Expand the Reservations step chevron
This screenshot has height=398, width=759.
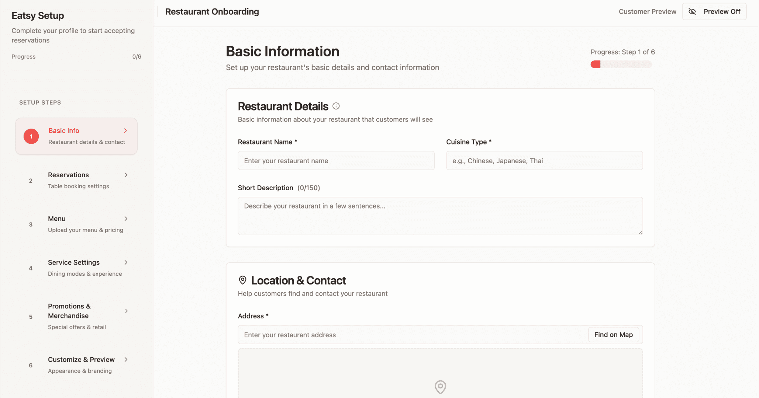(126, 175)
